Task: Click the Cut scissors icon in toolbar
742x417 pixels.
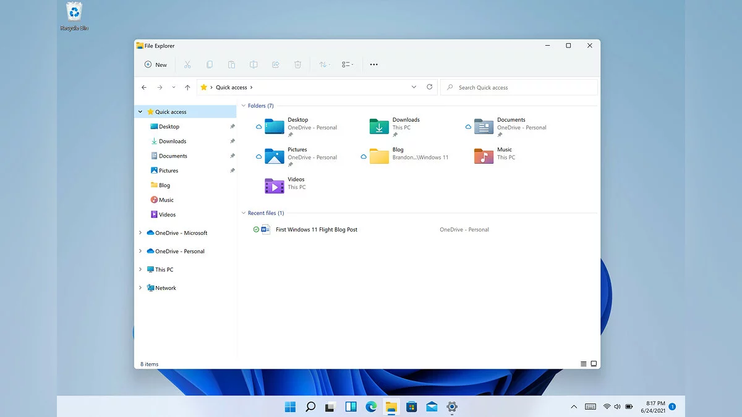Action: pos(187,64)
